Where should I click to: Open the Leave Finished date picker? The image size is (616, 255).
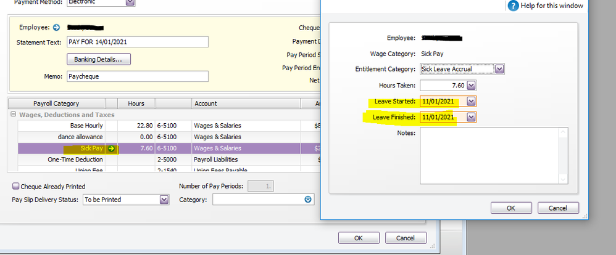pos(472,117)
